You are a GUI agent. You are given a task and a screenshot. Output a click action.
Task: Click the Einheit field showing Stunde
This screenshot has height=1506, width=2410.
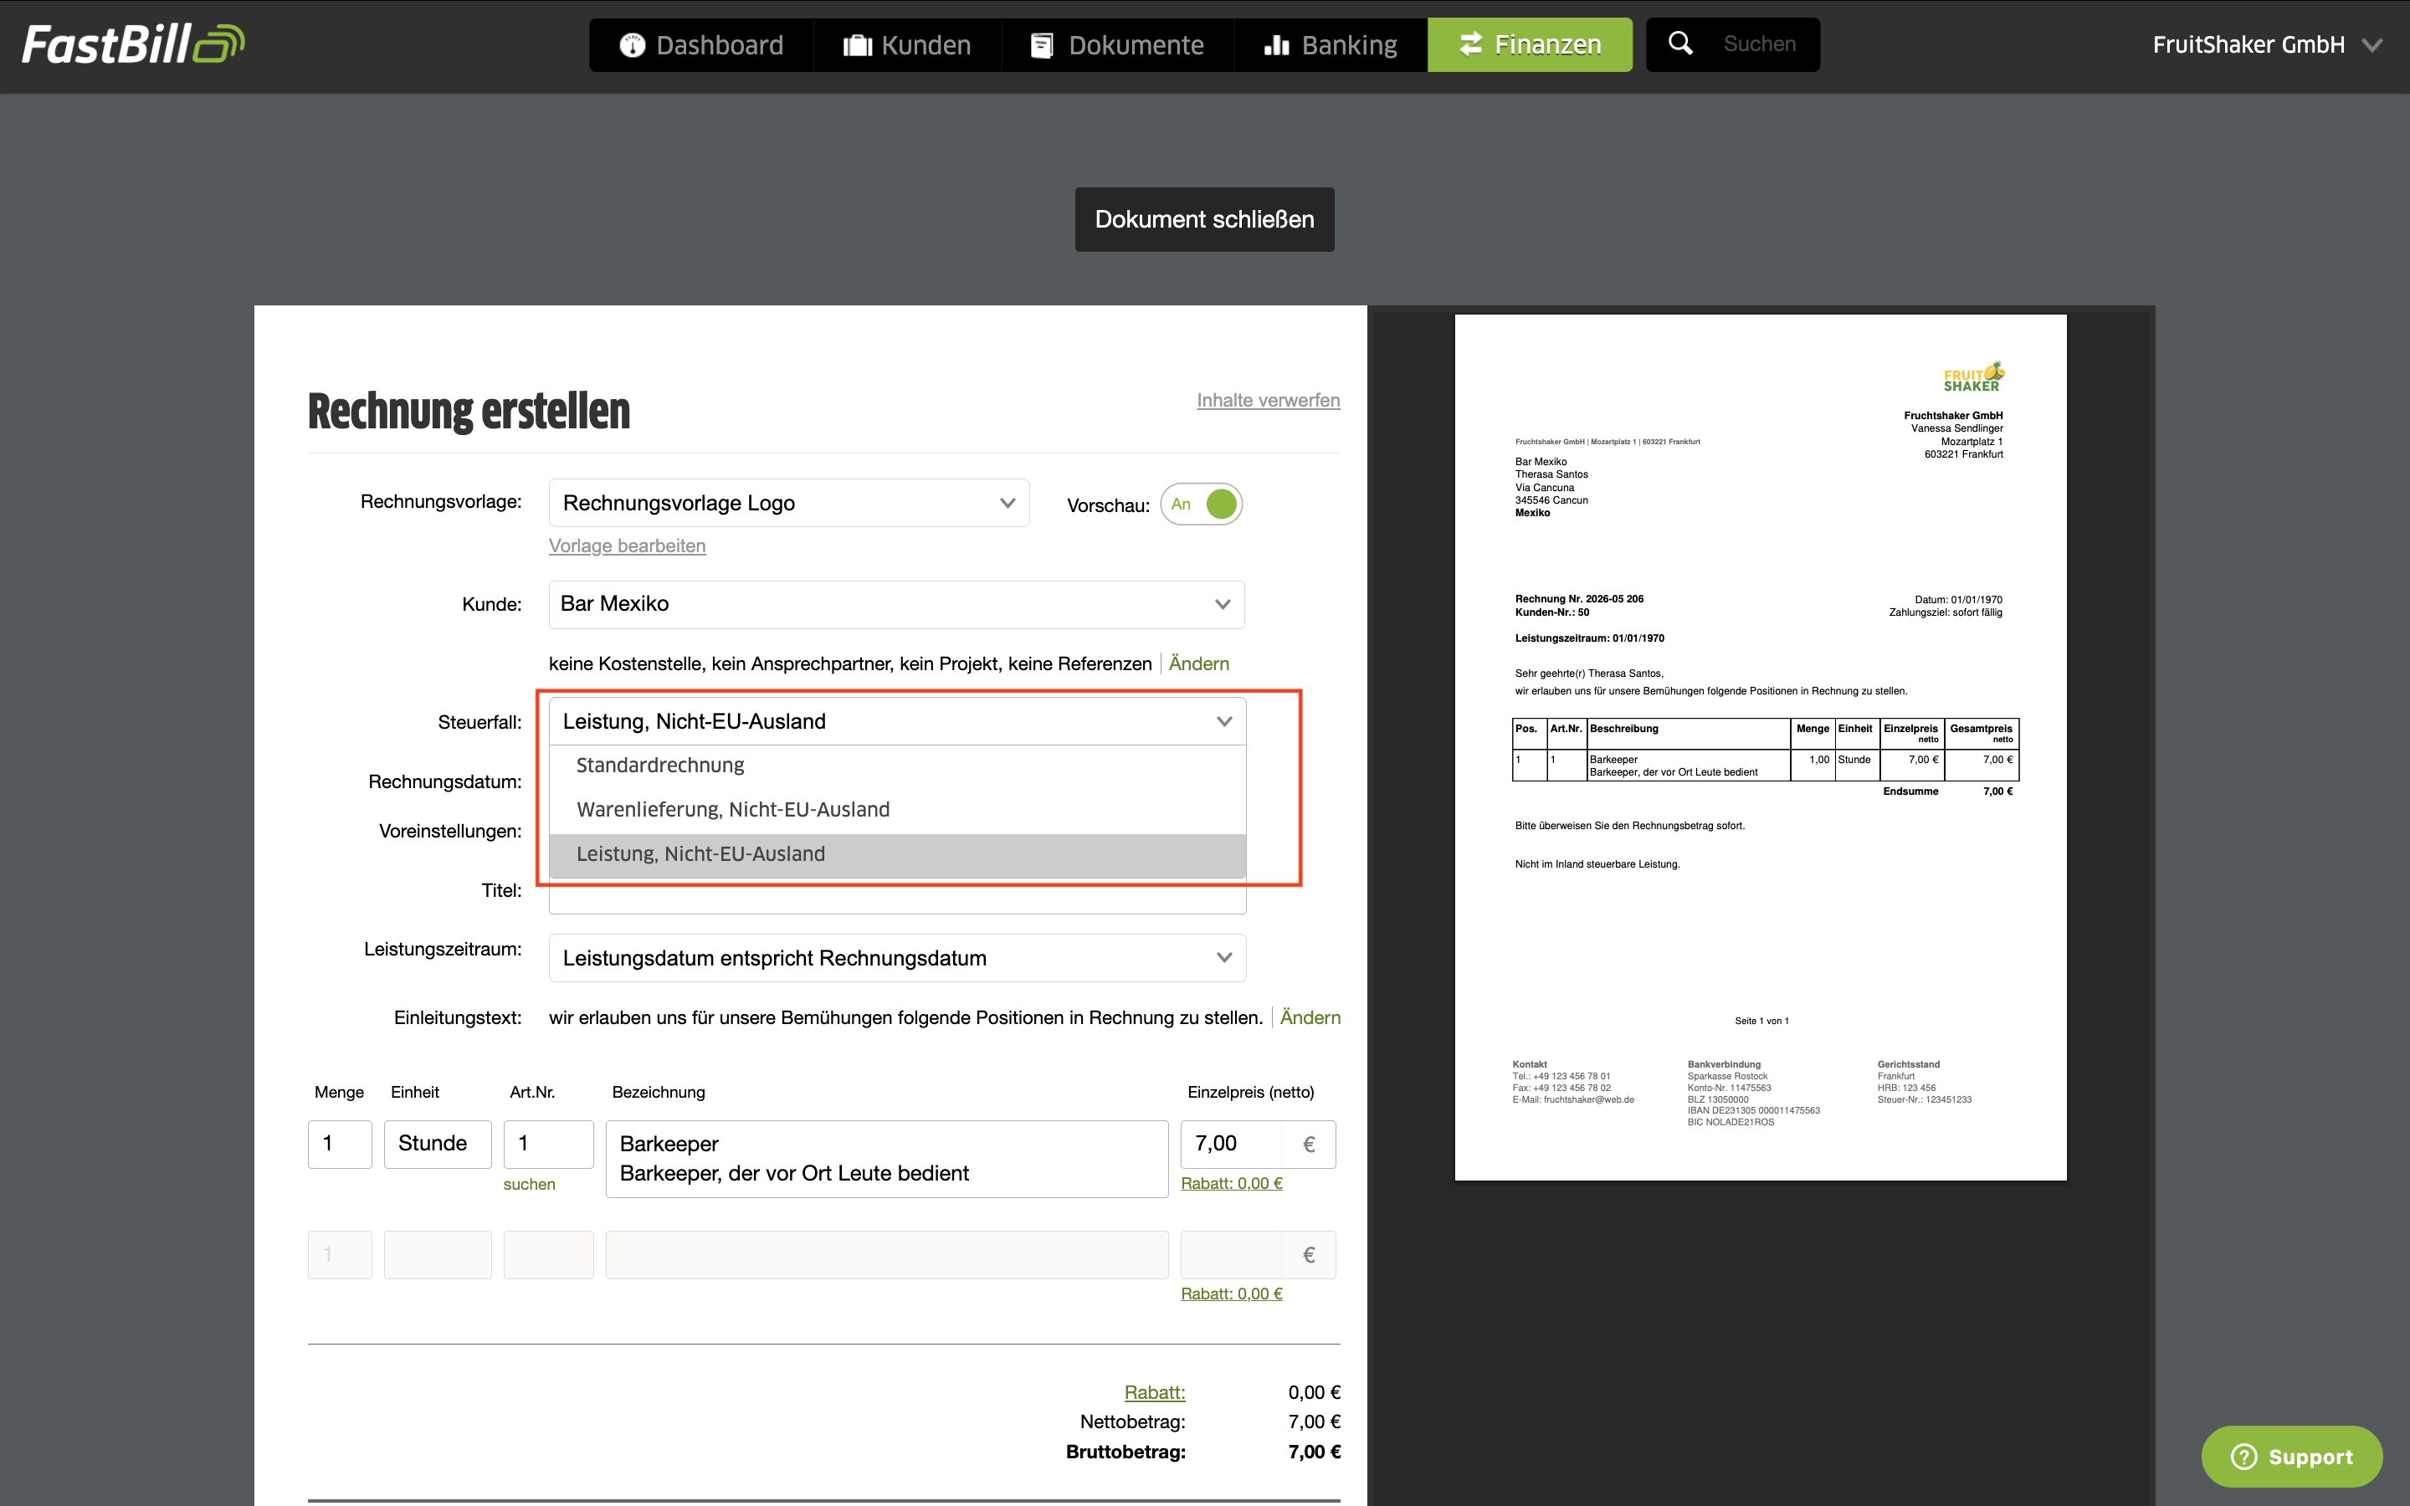(x=437, y=1145)
